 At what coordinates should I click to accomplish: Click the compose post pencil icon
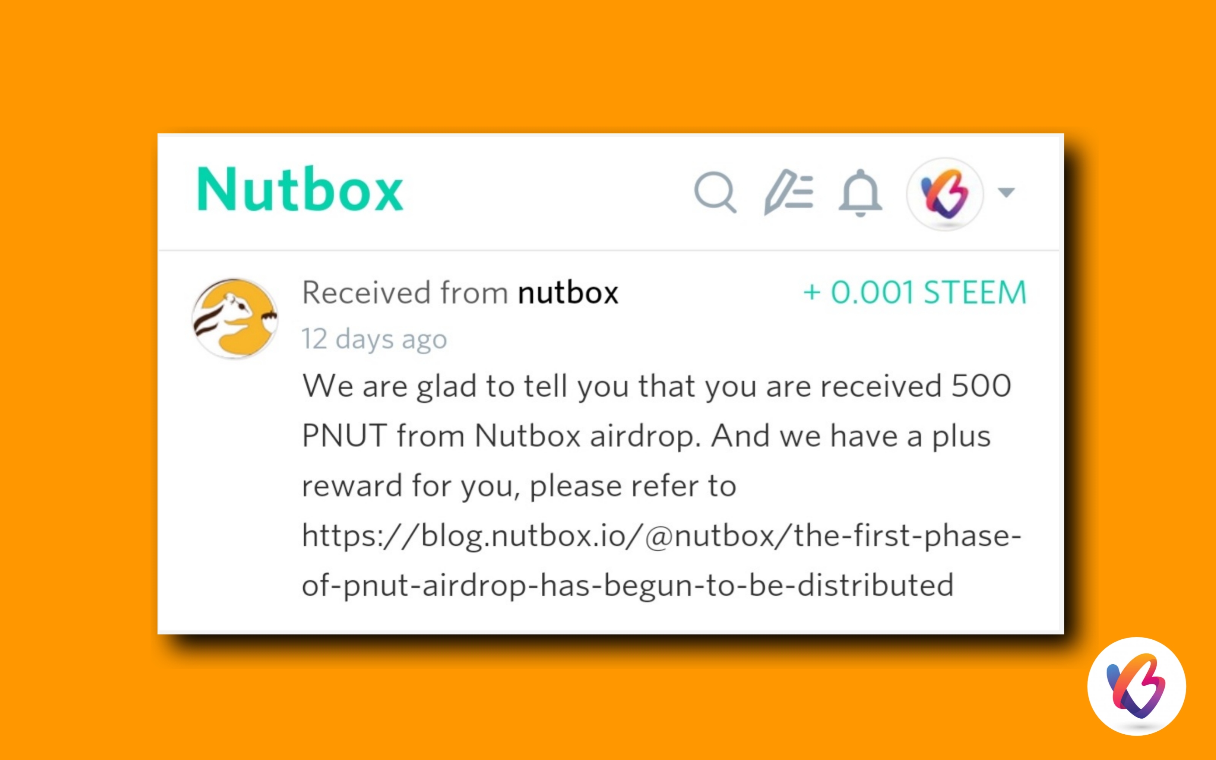(788, 192)
